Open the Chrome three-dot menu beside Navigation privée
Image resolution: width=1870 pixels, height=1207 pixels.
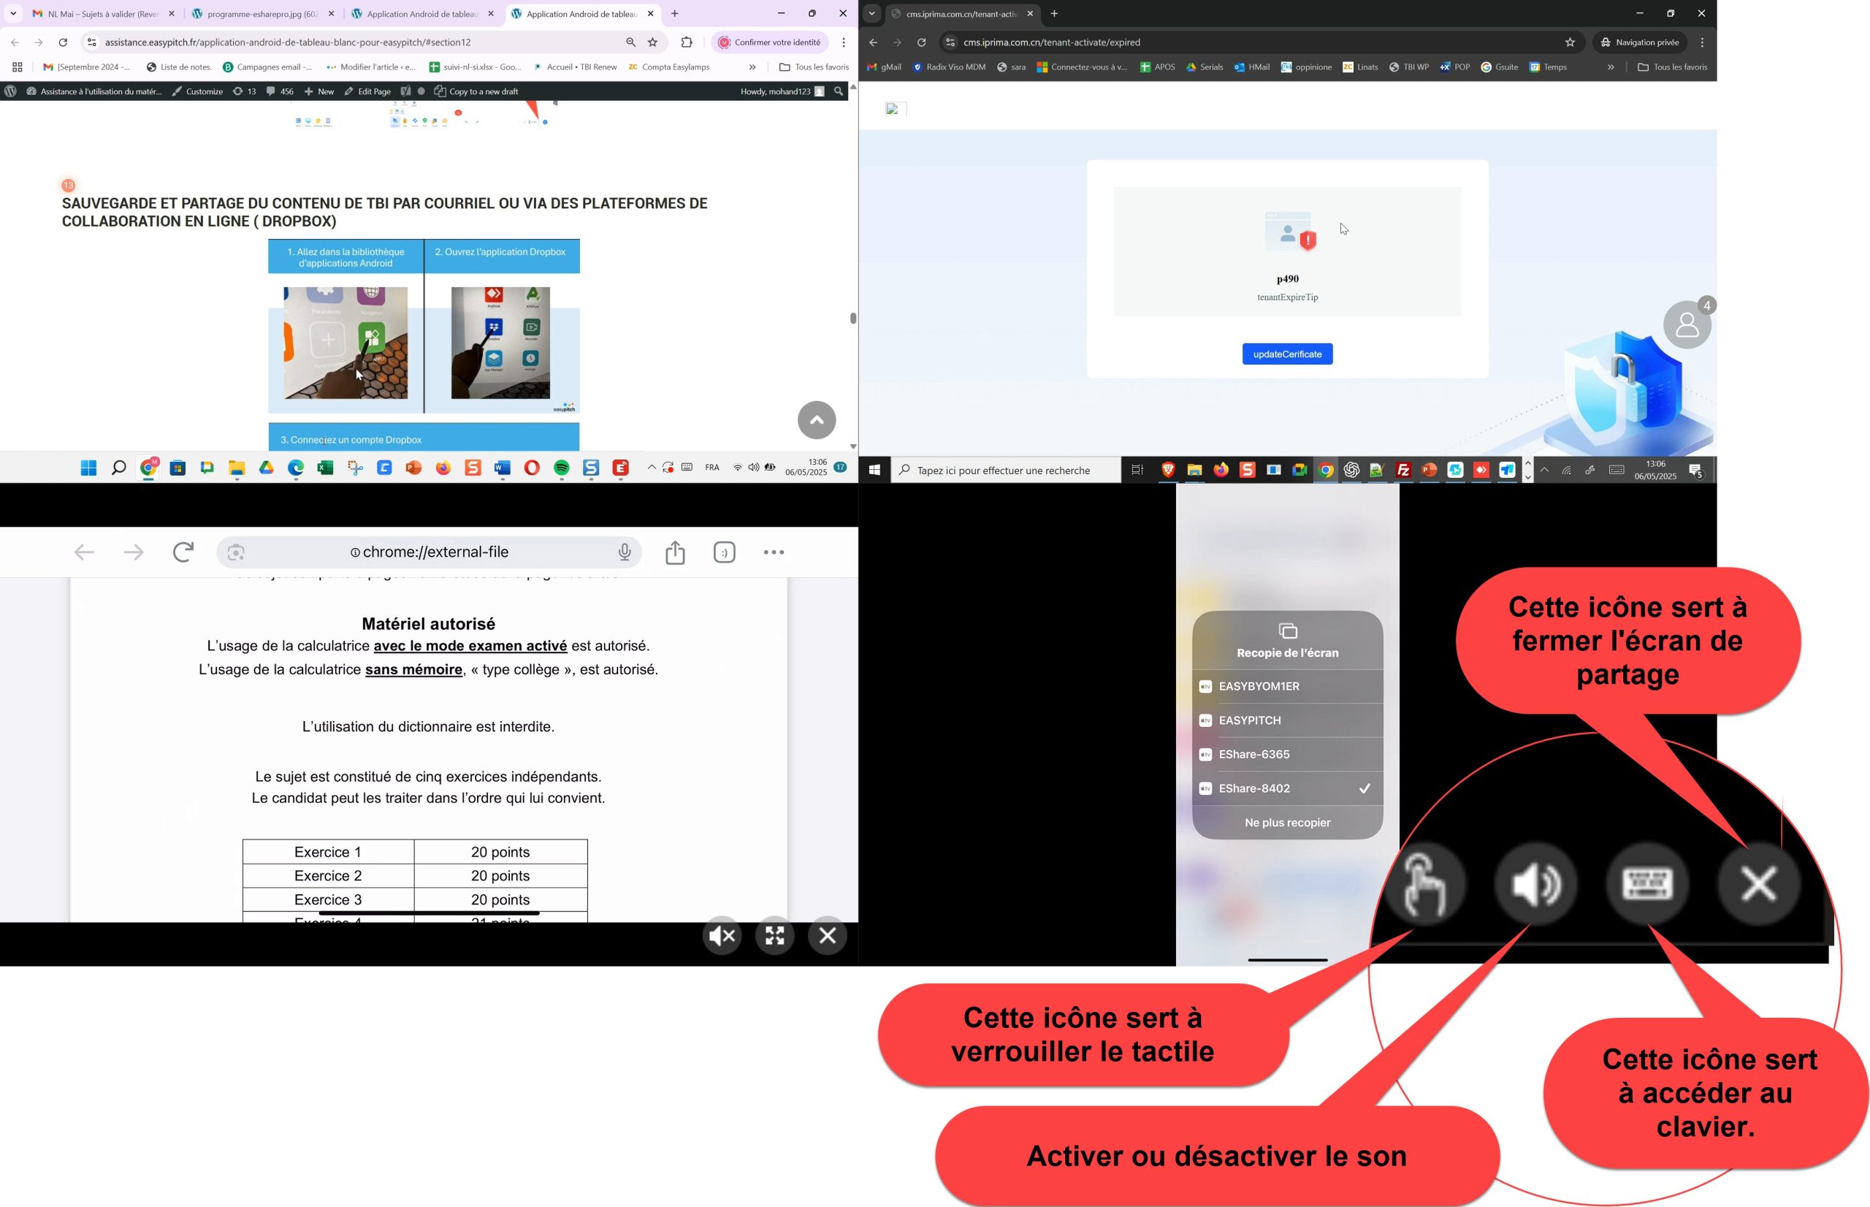point(1702,42)
